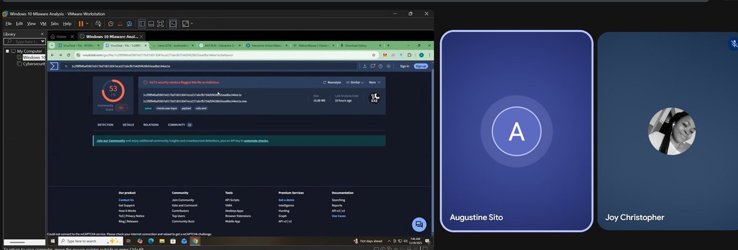This screenshot has height=250, width=738.
Task: Click the VirusTotal Sign up button
Action: tap(421, 66)
